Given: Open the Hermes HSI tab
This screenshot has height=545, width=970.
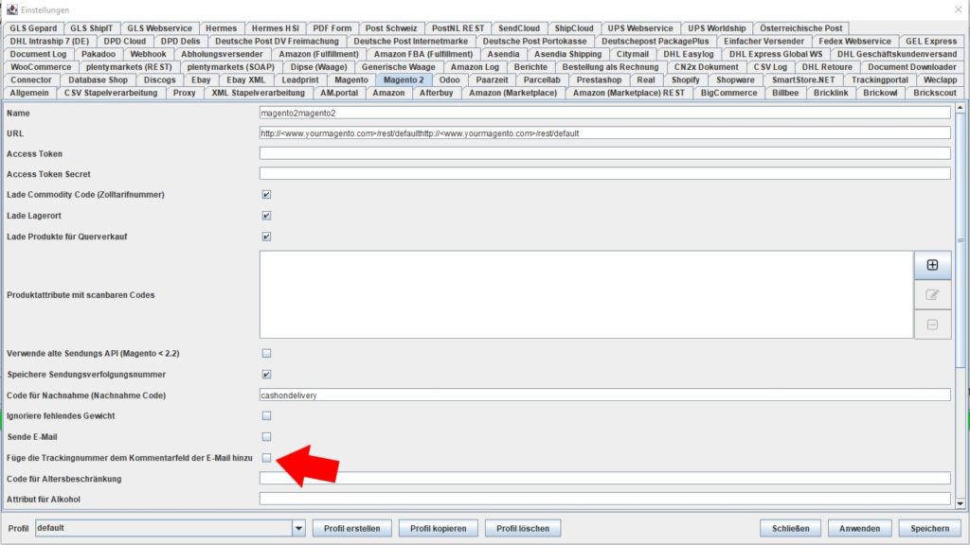Looking at the screenshot, I should point(276,27).
